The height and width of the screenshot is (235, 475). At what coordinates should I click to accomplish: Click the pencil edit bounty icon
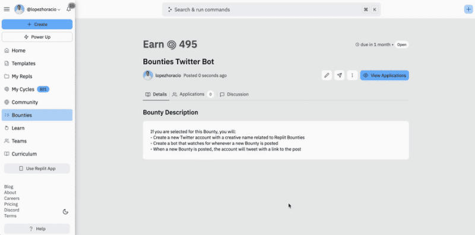click(x=327, y=75)
